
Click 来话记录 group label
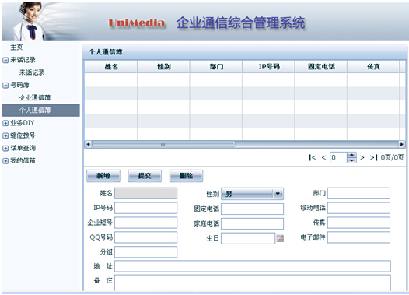pos(23,60)
